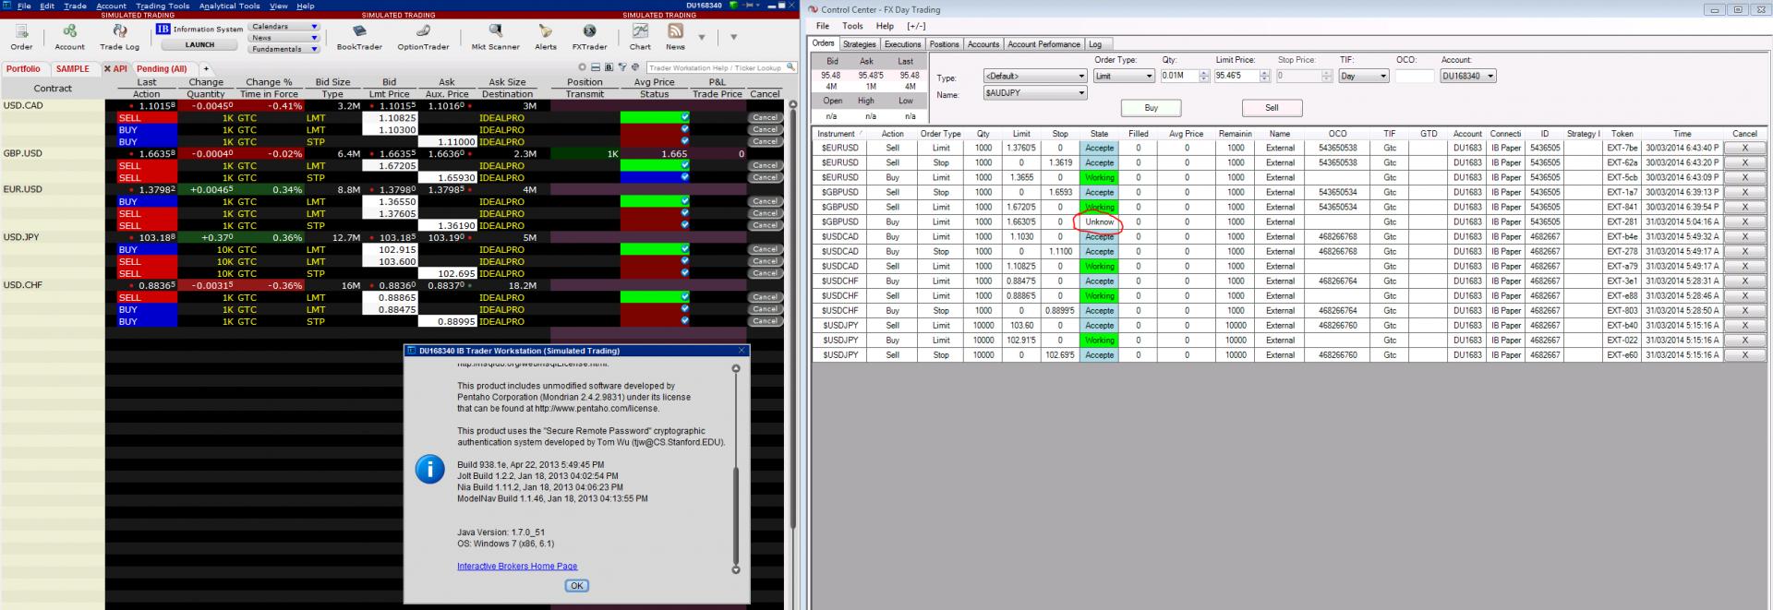Click the Limit Price spinner arrows
This screenshot has width=1773, height=610.
1265,76
